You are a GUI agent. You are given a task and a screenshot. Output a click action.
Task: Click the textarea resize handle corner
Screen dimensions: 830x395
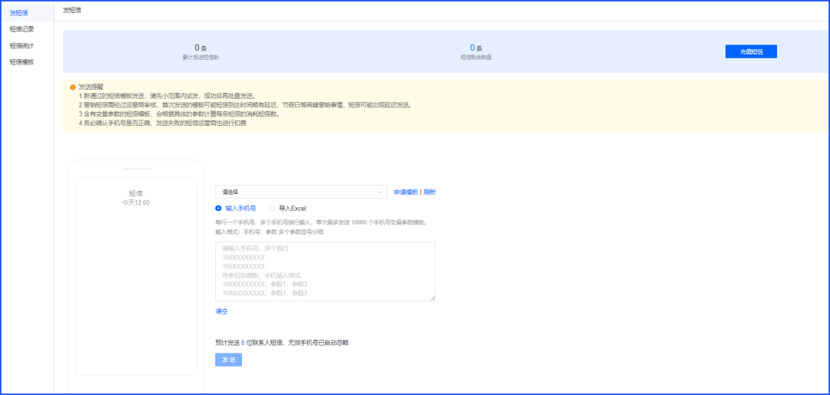(433, 298)
